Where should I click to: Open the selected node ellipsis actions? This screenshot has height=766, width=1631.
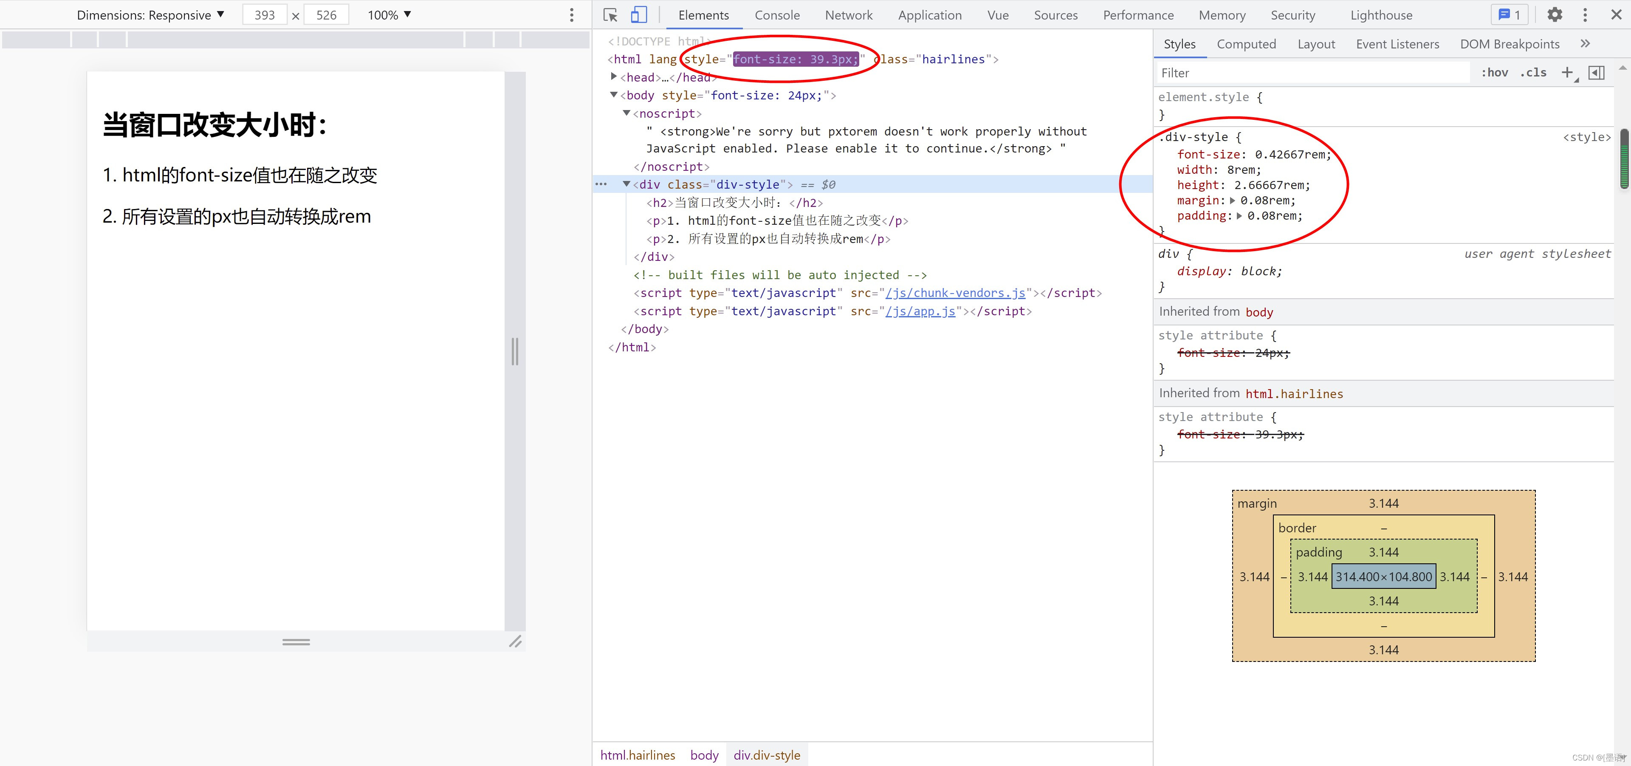pyautogui.click(x=601, y=184)
